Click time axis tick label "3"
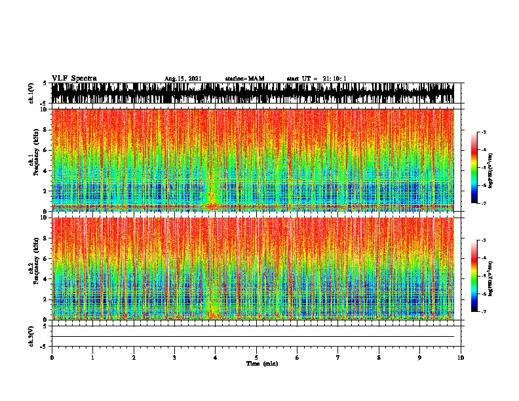 [x=174, y=358]
